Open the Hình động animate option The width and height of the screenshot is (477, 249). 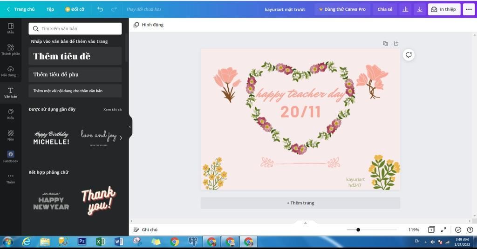click(x=149, y=25)
